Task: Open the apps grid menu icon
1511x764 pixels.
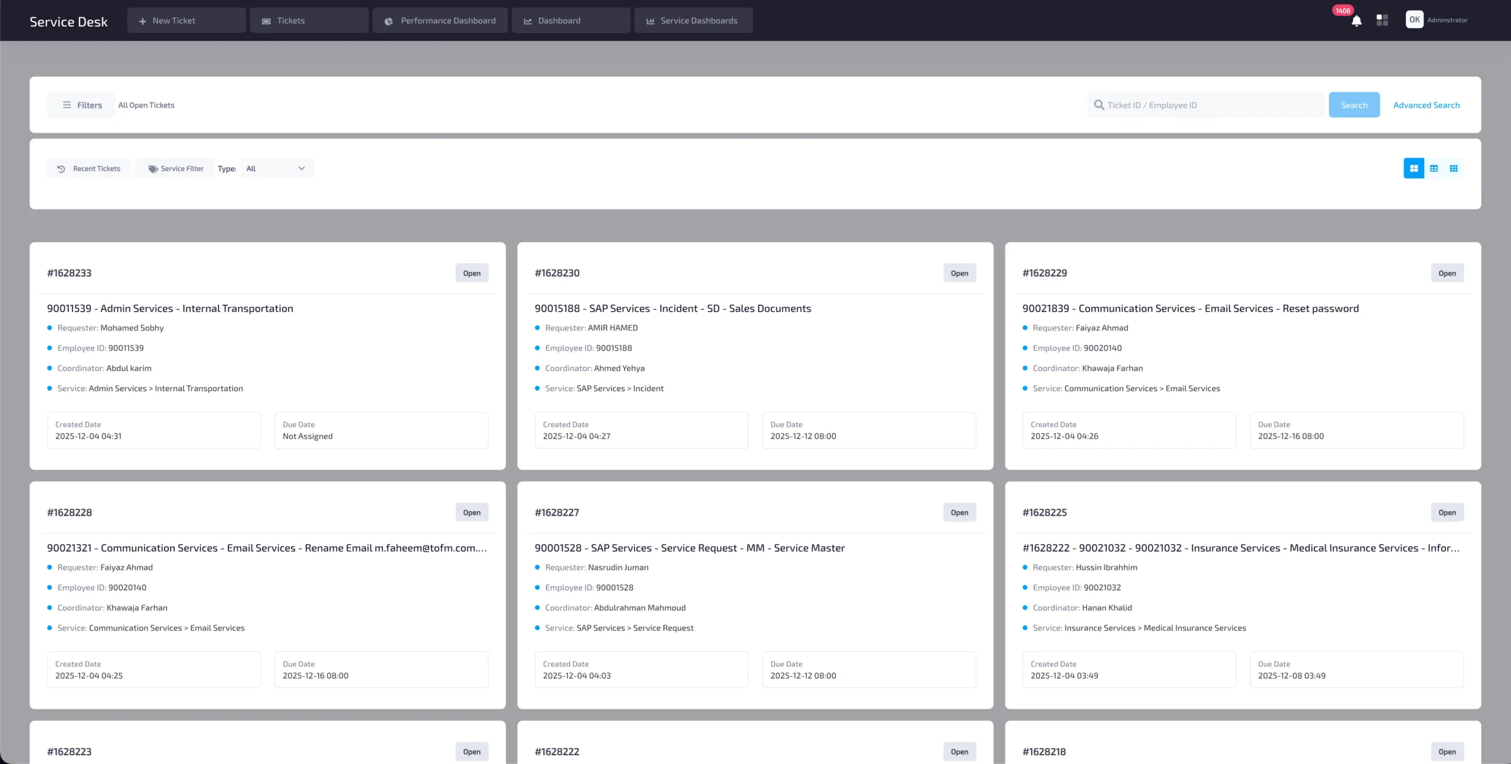Action: [1382, 20]
